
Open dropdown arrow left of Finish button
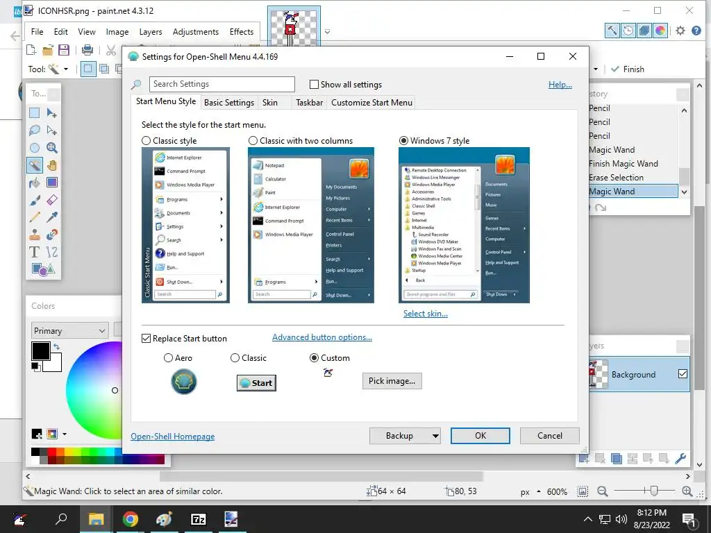click(x=595, y=69)
